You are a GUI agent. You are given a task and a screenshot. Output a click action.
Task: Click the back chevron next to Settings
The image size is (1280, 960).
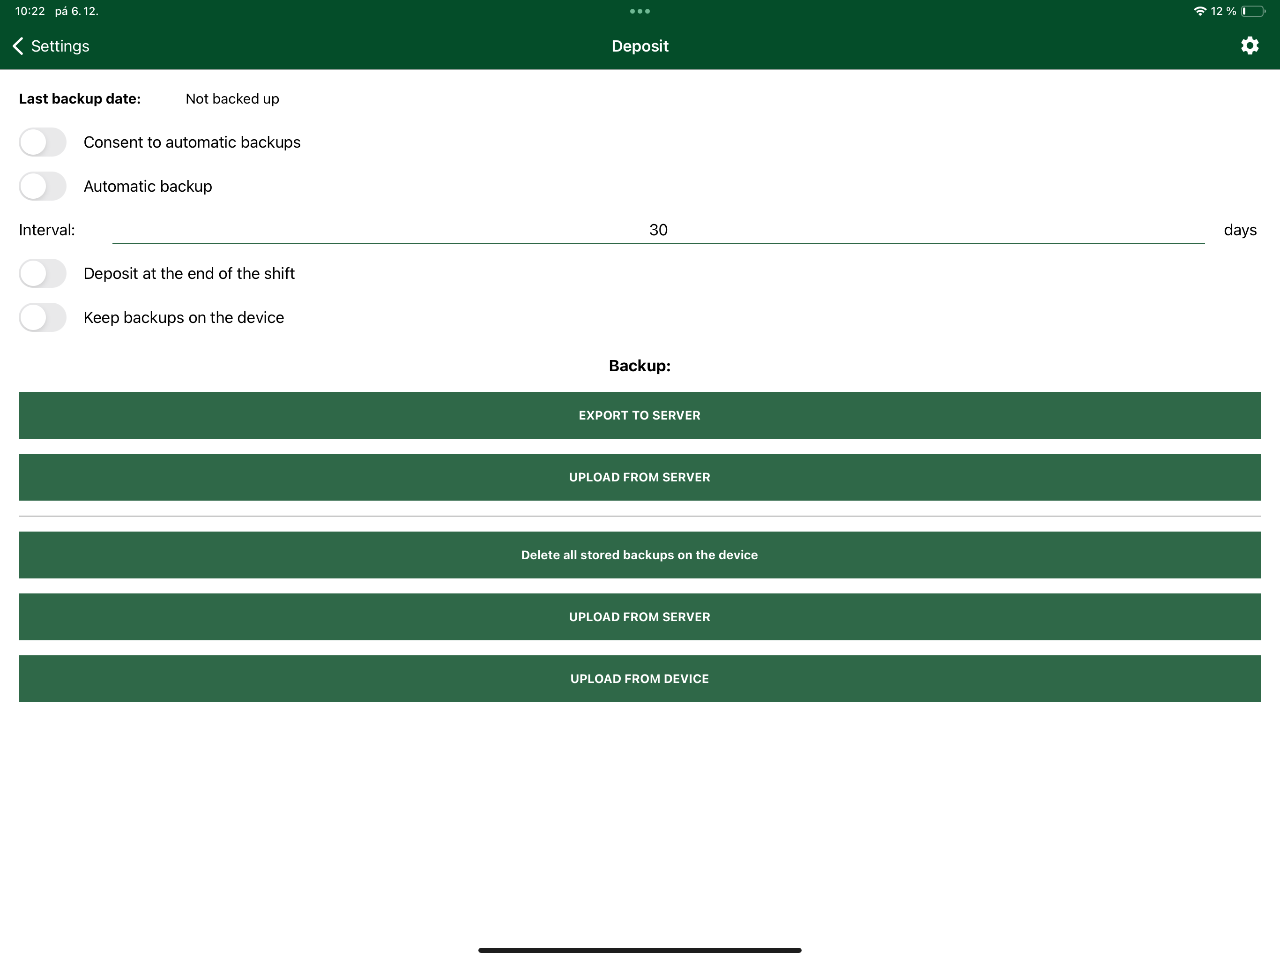coord(17,46)
